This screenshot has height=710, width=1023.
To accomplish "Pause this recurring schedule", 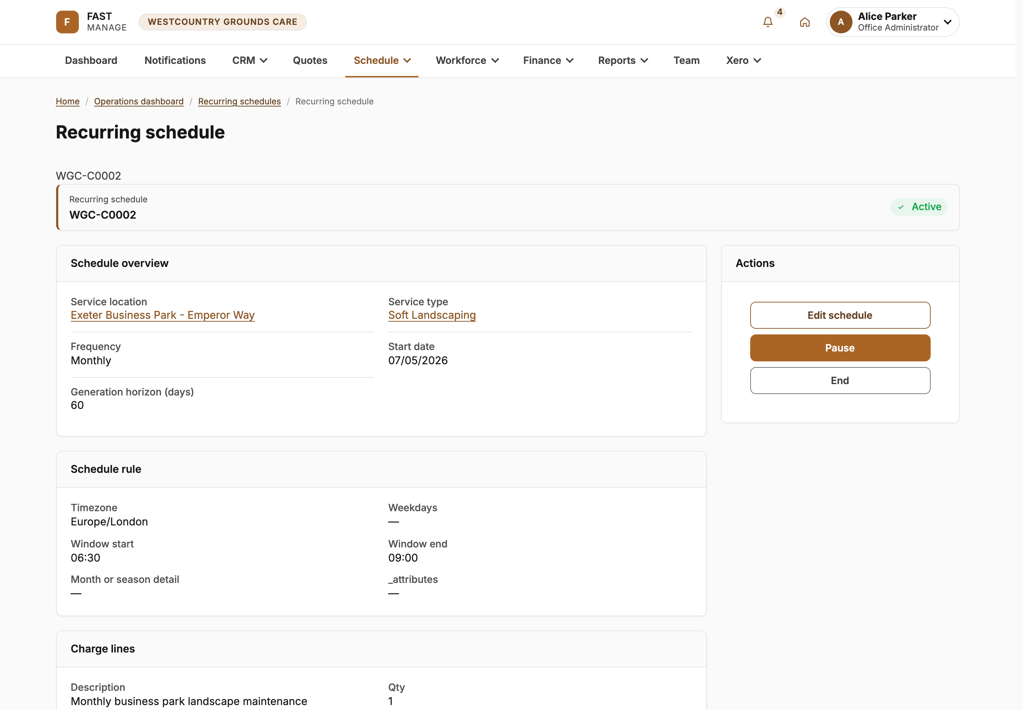I will pyautogui.click(x=840, y=348).
